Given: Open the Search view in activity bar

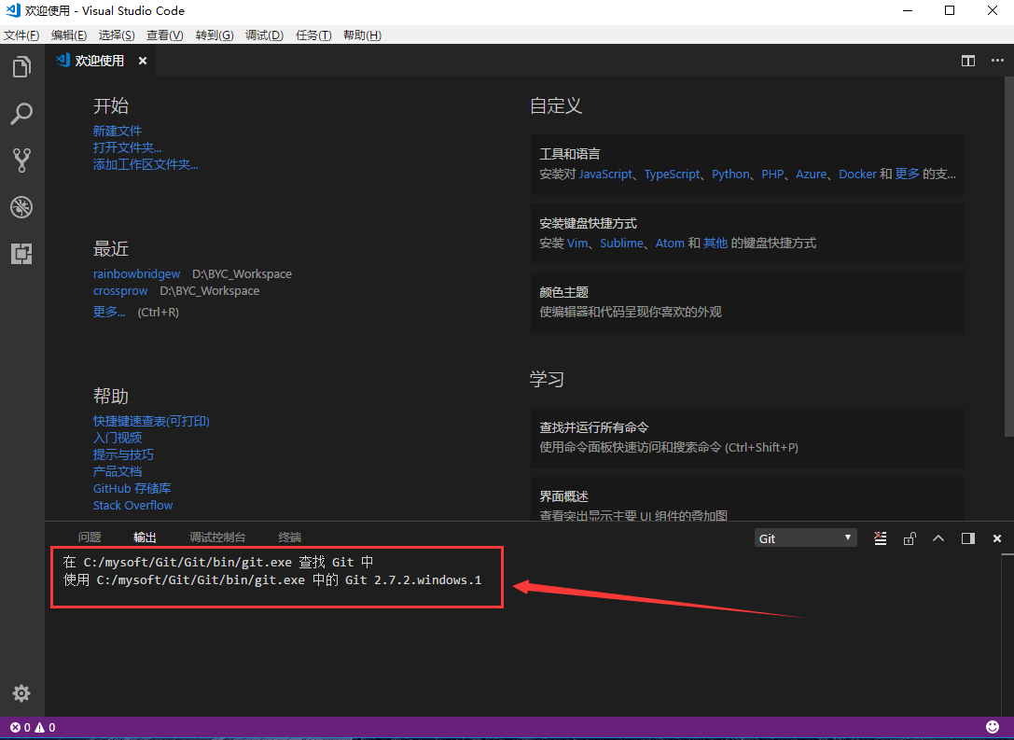Looking at the screenshot, I should (21, 113).
